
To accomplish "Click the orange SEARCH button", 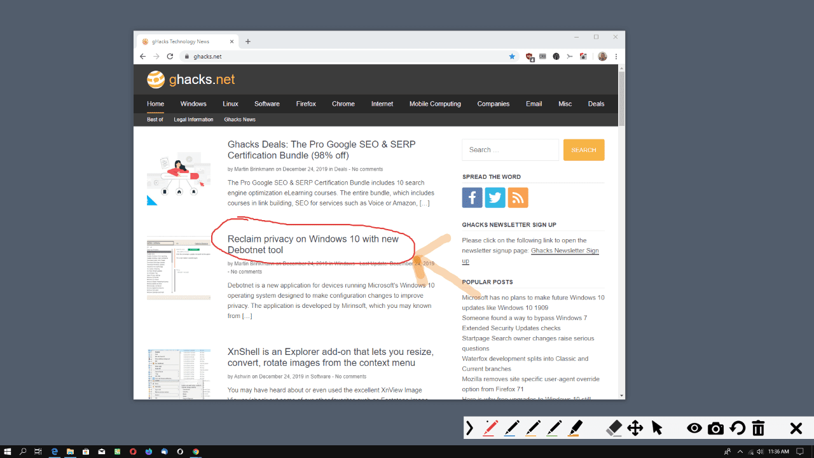I will click(584, 150).
